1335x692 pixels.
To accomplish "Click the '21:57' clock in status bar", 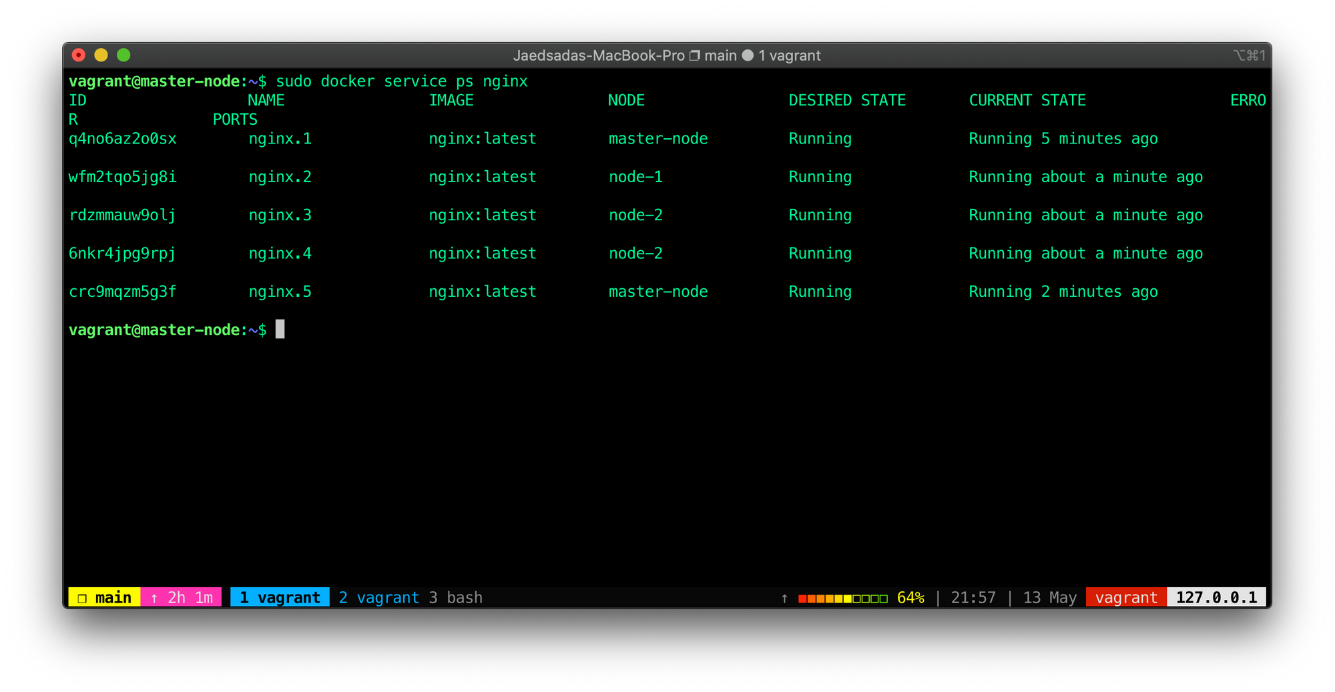I will click(973, 597).
